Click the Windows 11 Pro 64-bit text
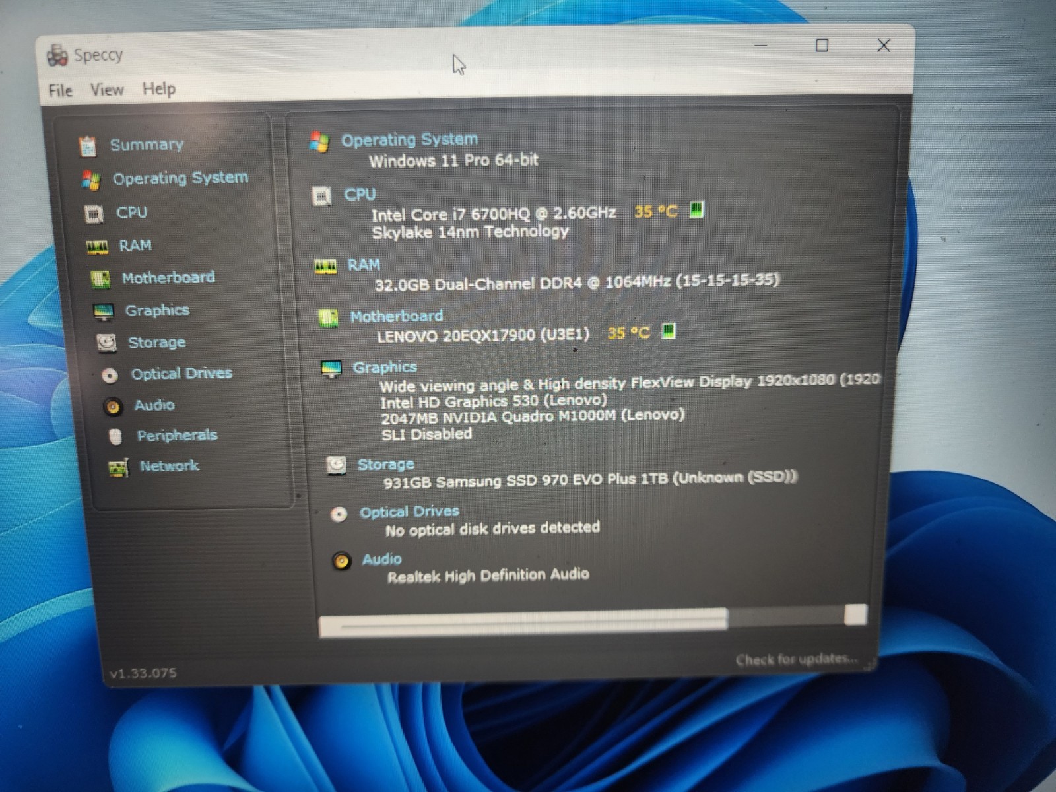Viewport: 1056px width, 792px height. tap(453, 160)
